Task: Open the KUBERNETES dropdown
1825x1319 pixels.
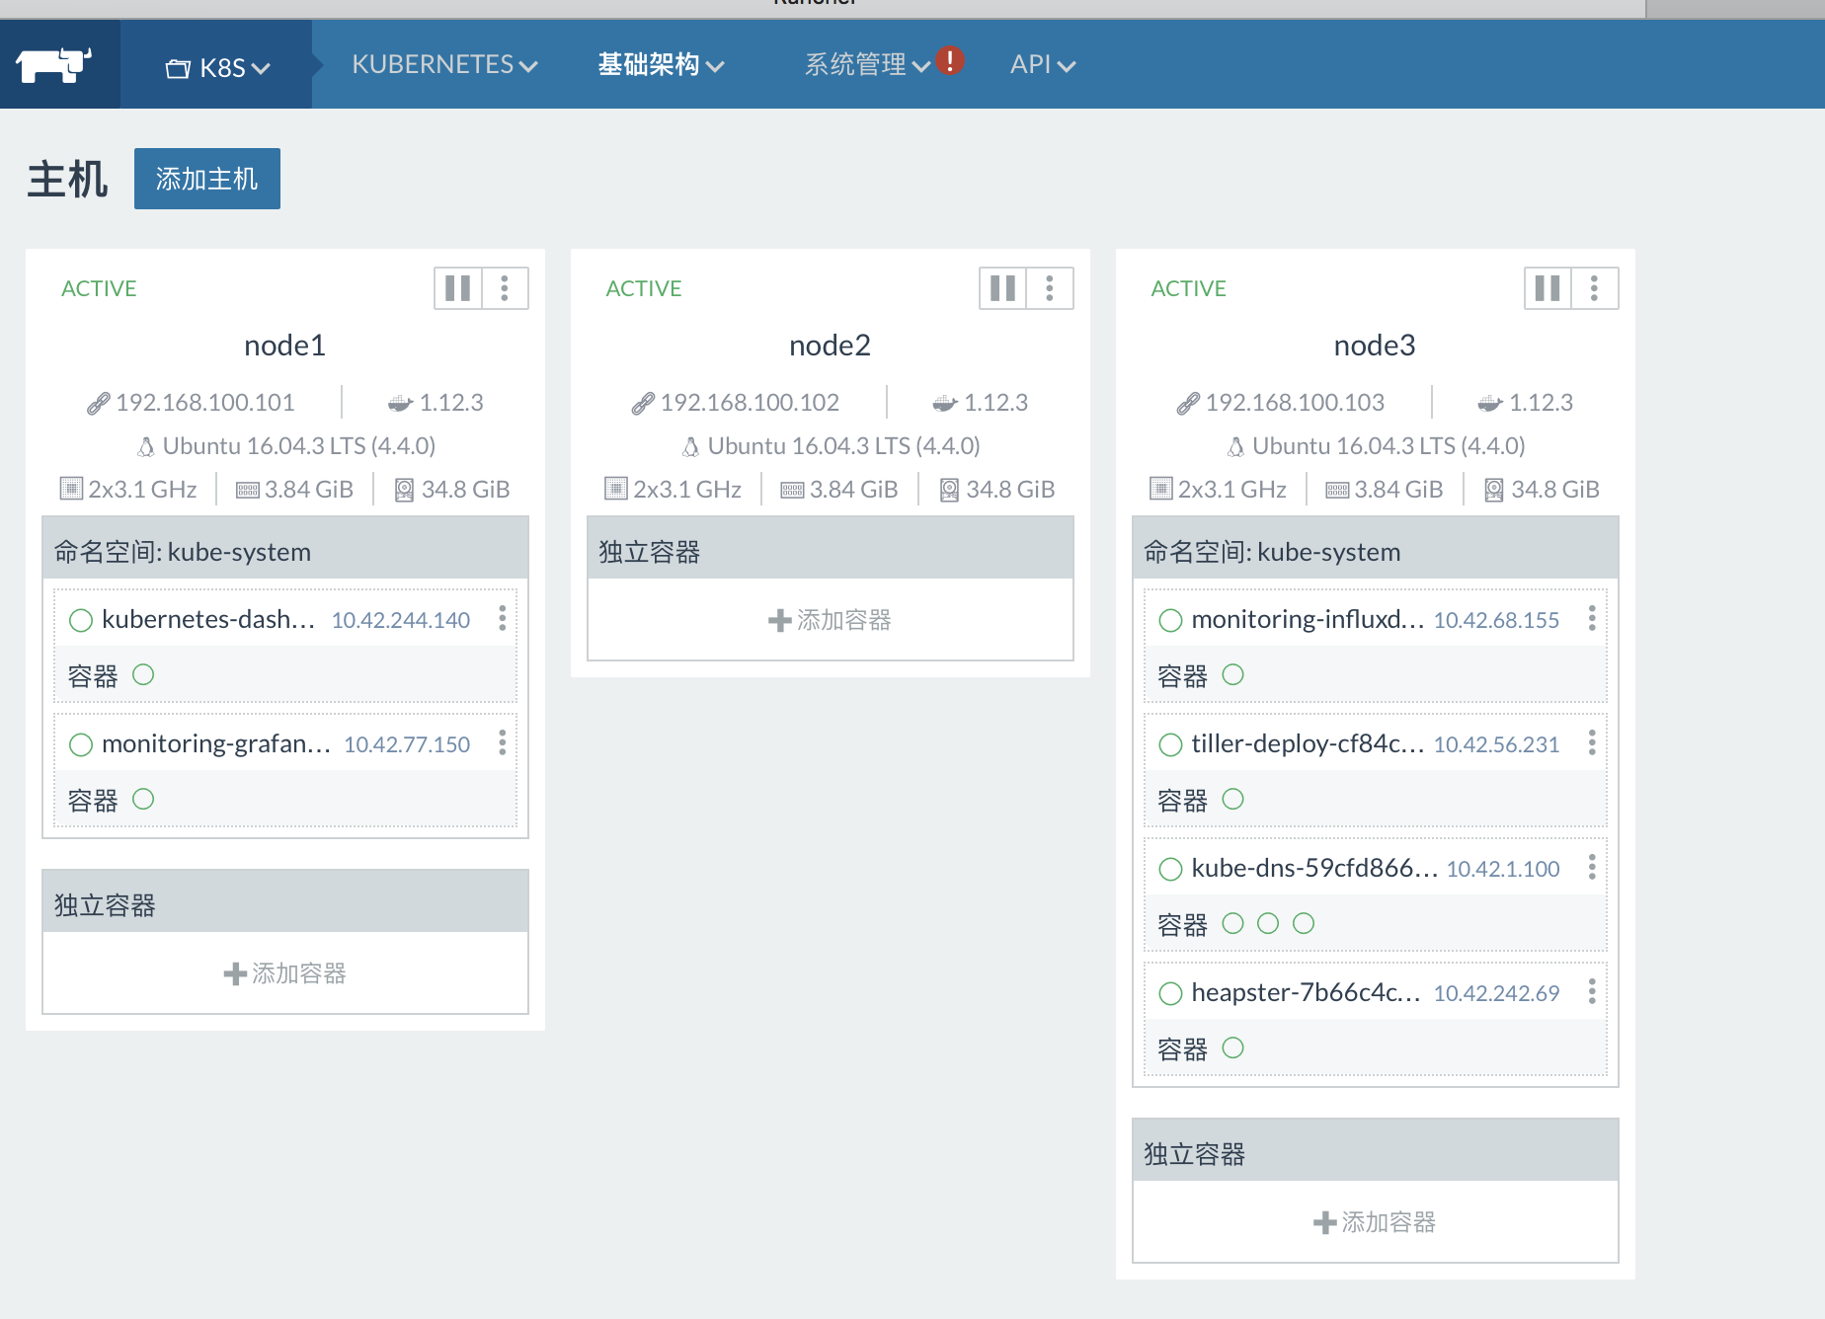Action: click(444, 65)
